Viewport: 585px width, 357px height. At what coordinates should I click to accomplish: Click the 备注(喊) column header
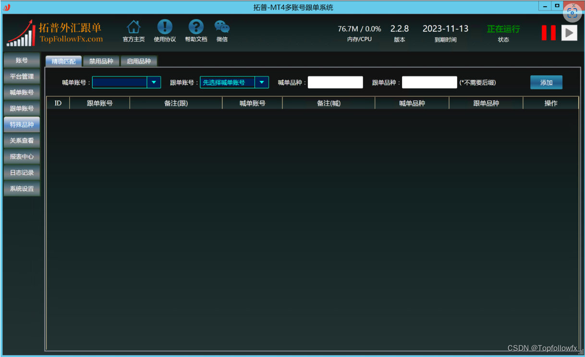point(329,103)
